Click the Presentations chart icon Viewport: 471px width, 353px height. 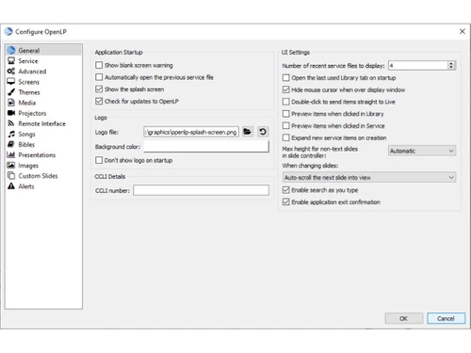coord(11,154)
